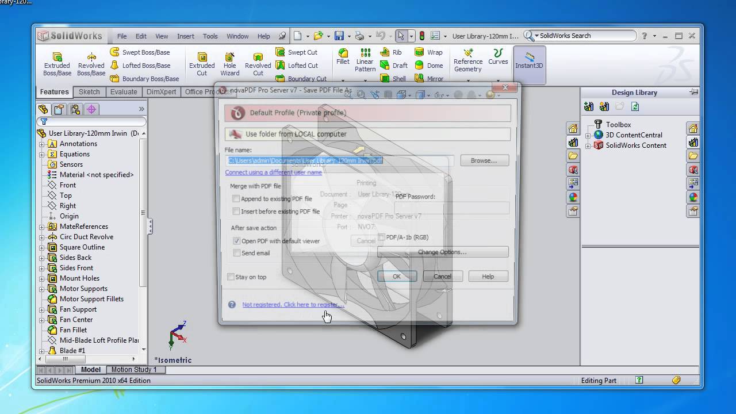Pick the Draft tool

pyautogui.click(x=394, y=66)
